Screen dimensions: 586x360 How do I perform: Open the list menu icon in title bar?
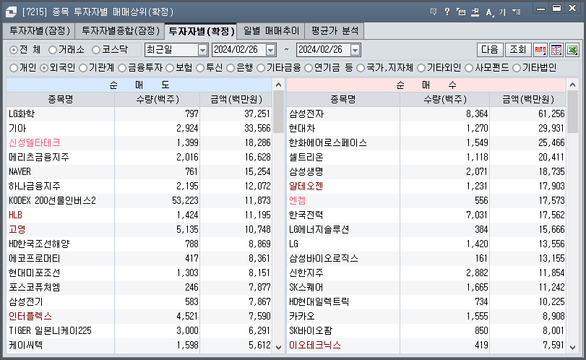(x=517, y=12)
